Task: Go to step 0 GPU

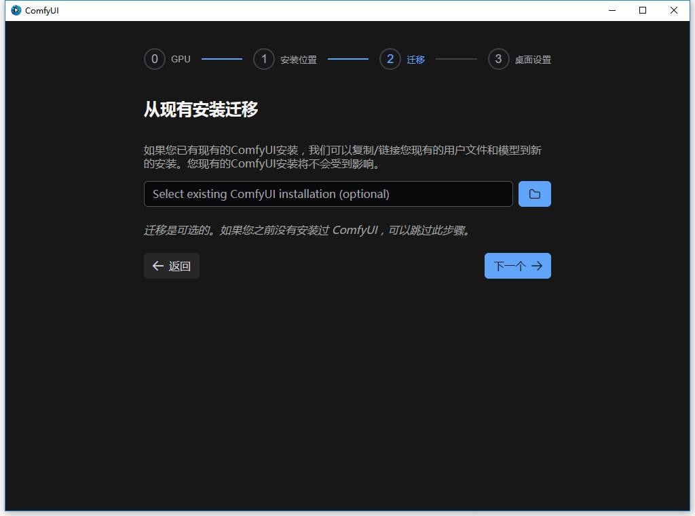Action: (168, 59)
